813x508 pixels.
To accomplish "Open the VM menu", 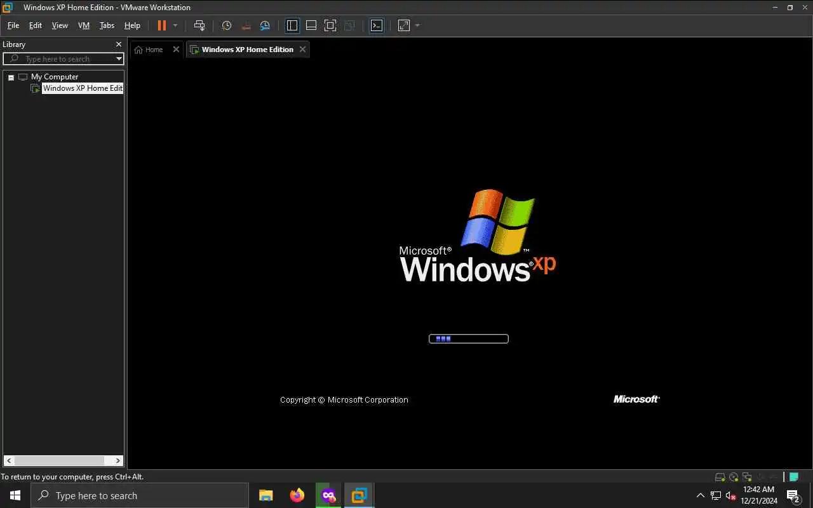I will pyautogui.click(x=84, y=25).
